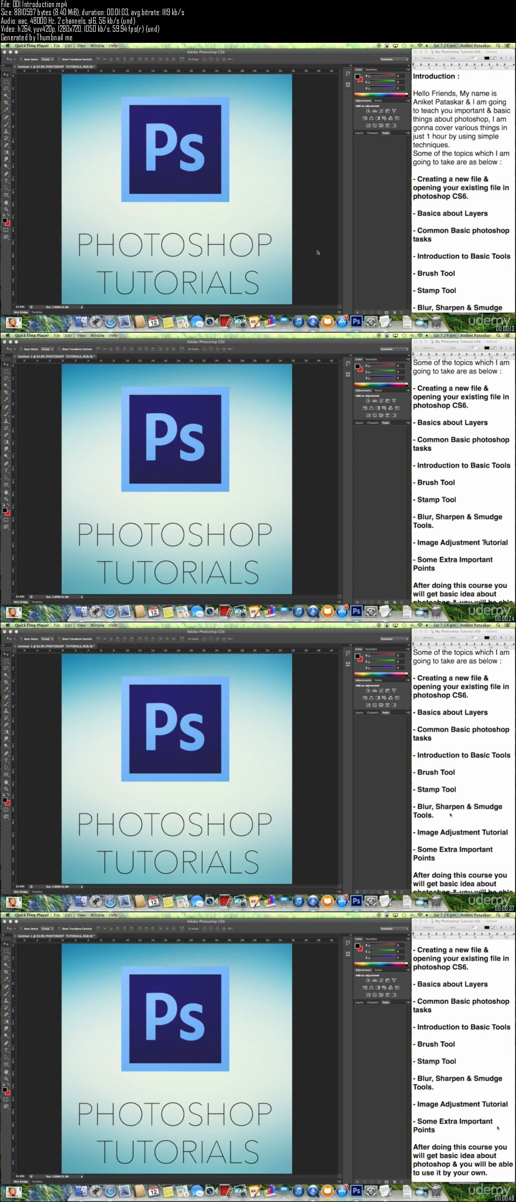
Task: Open the Window menu in the 00:00:24 frame
Action: point(97,336)
